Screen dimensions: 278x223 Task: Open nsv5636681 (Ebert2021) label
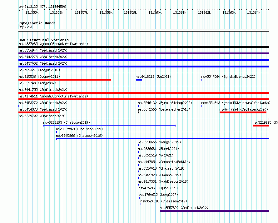[158, 149]
